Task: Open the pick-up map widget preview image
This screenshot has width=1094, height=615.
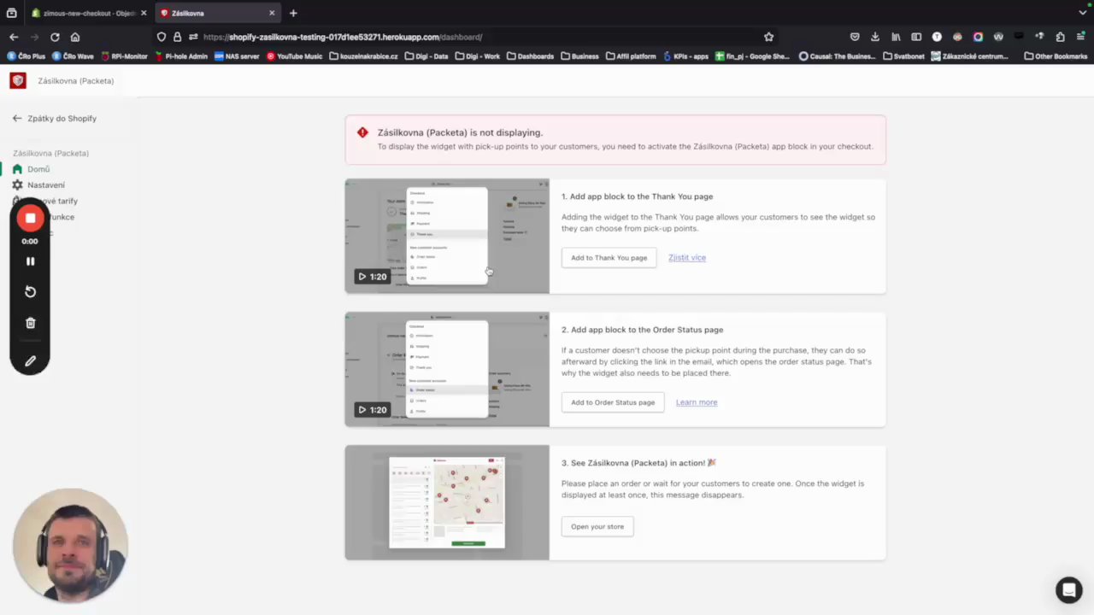Action: point(447,502)
